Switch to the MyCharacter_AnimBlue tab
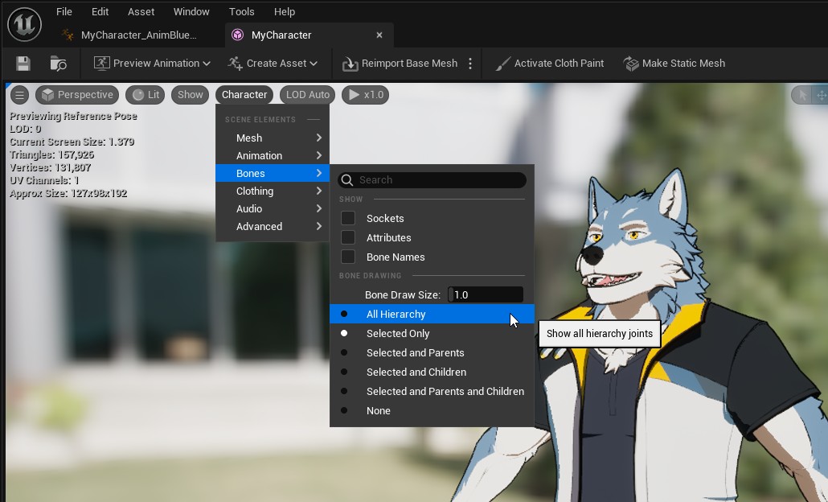Image resolution: width=828 pixels, height=502 pixels. pyautogui.click(x=138, y=35)
